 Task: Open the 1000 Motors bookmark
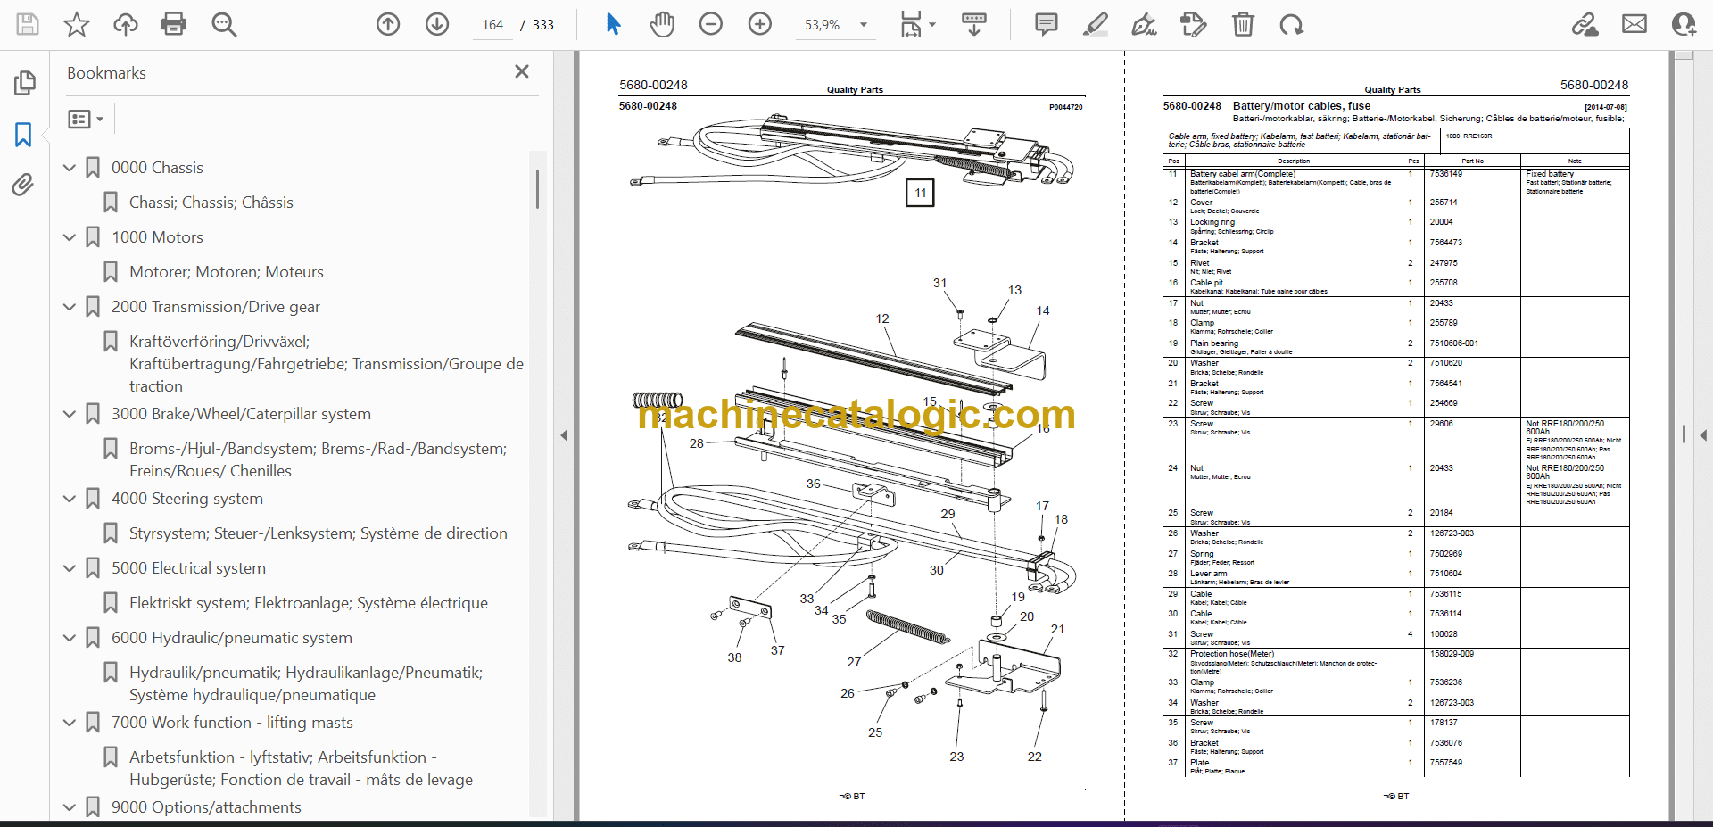[157, 237]
